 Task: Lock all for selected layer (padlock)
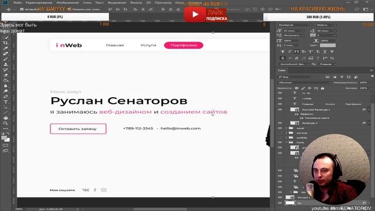click(x=322, y=89)
